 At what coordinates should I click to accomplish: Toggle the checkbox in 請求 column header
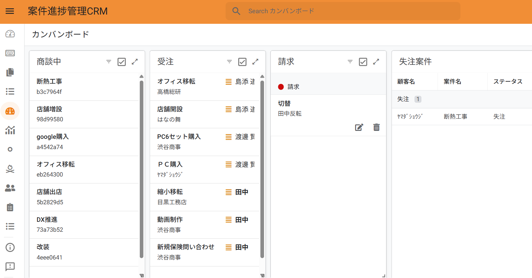click(x=363, y=62)
